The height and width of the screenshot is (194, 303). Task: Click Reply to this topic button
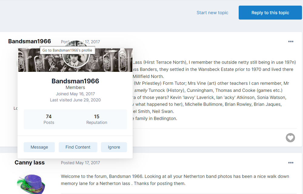click(270, 12)
